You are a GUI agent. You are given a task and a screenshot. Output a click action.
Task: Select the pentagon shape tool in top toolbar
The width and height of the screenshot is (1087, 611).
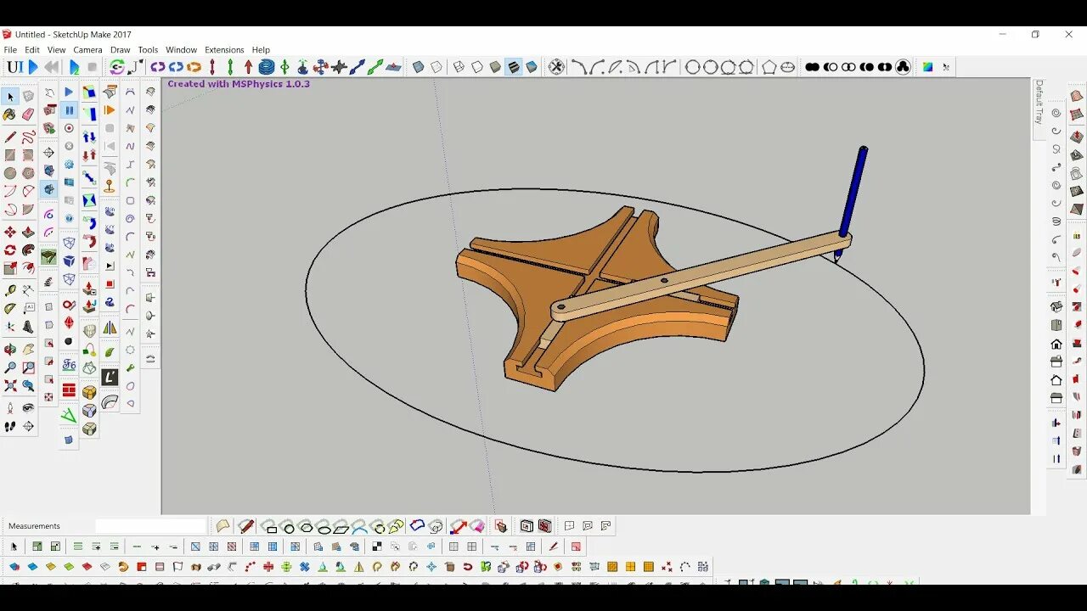tap(769, 67)
